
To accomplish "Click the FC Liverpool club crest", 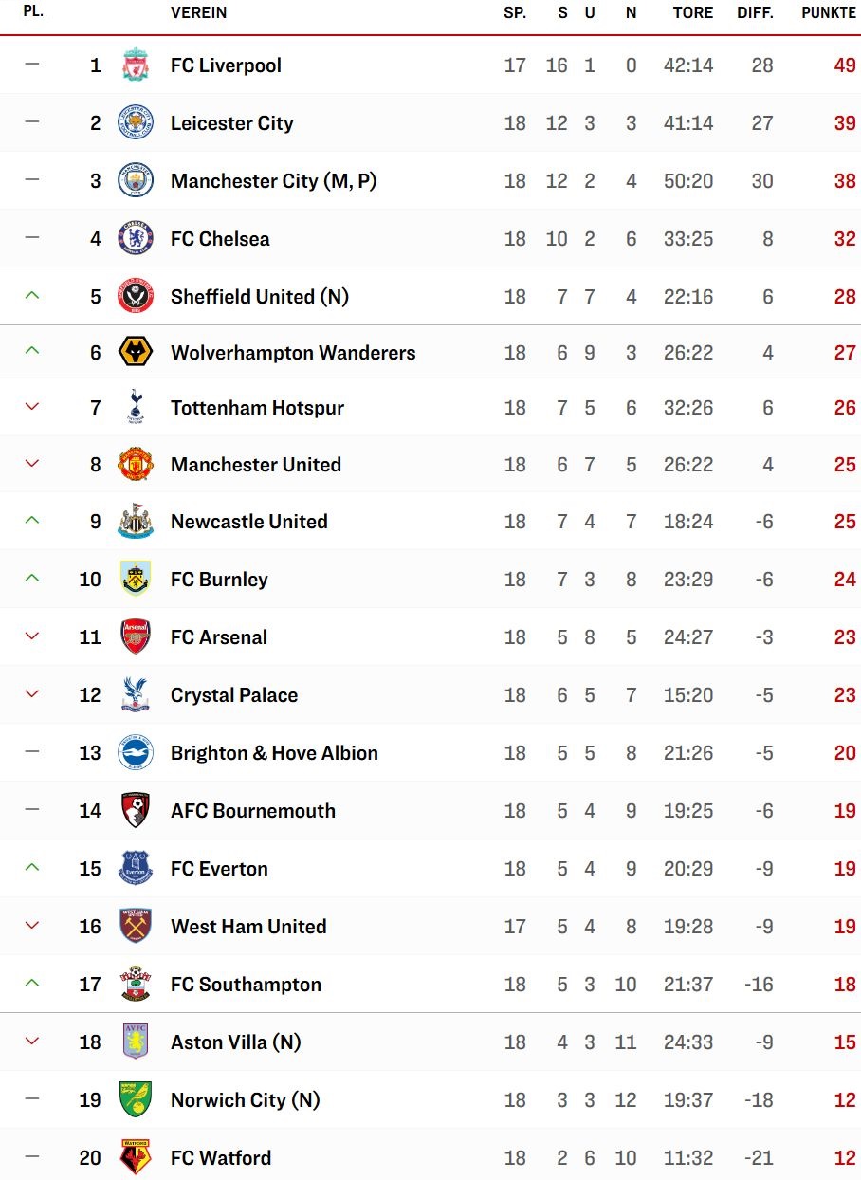I will (136, 65).
